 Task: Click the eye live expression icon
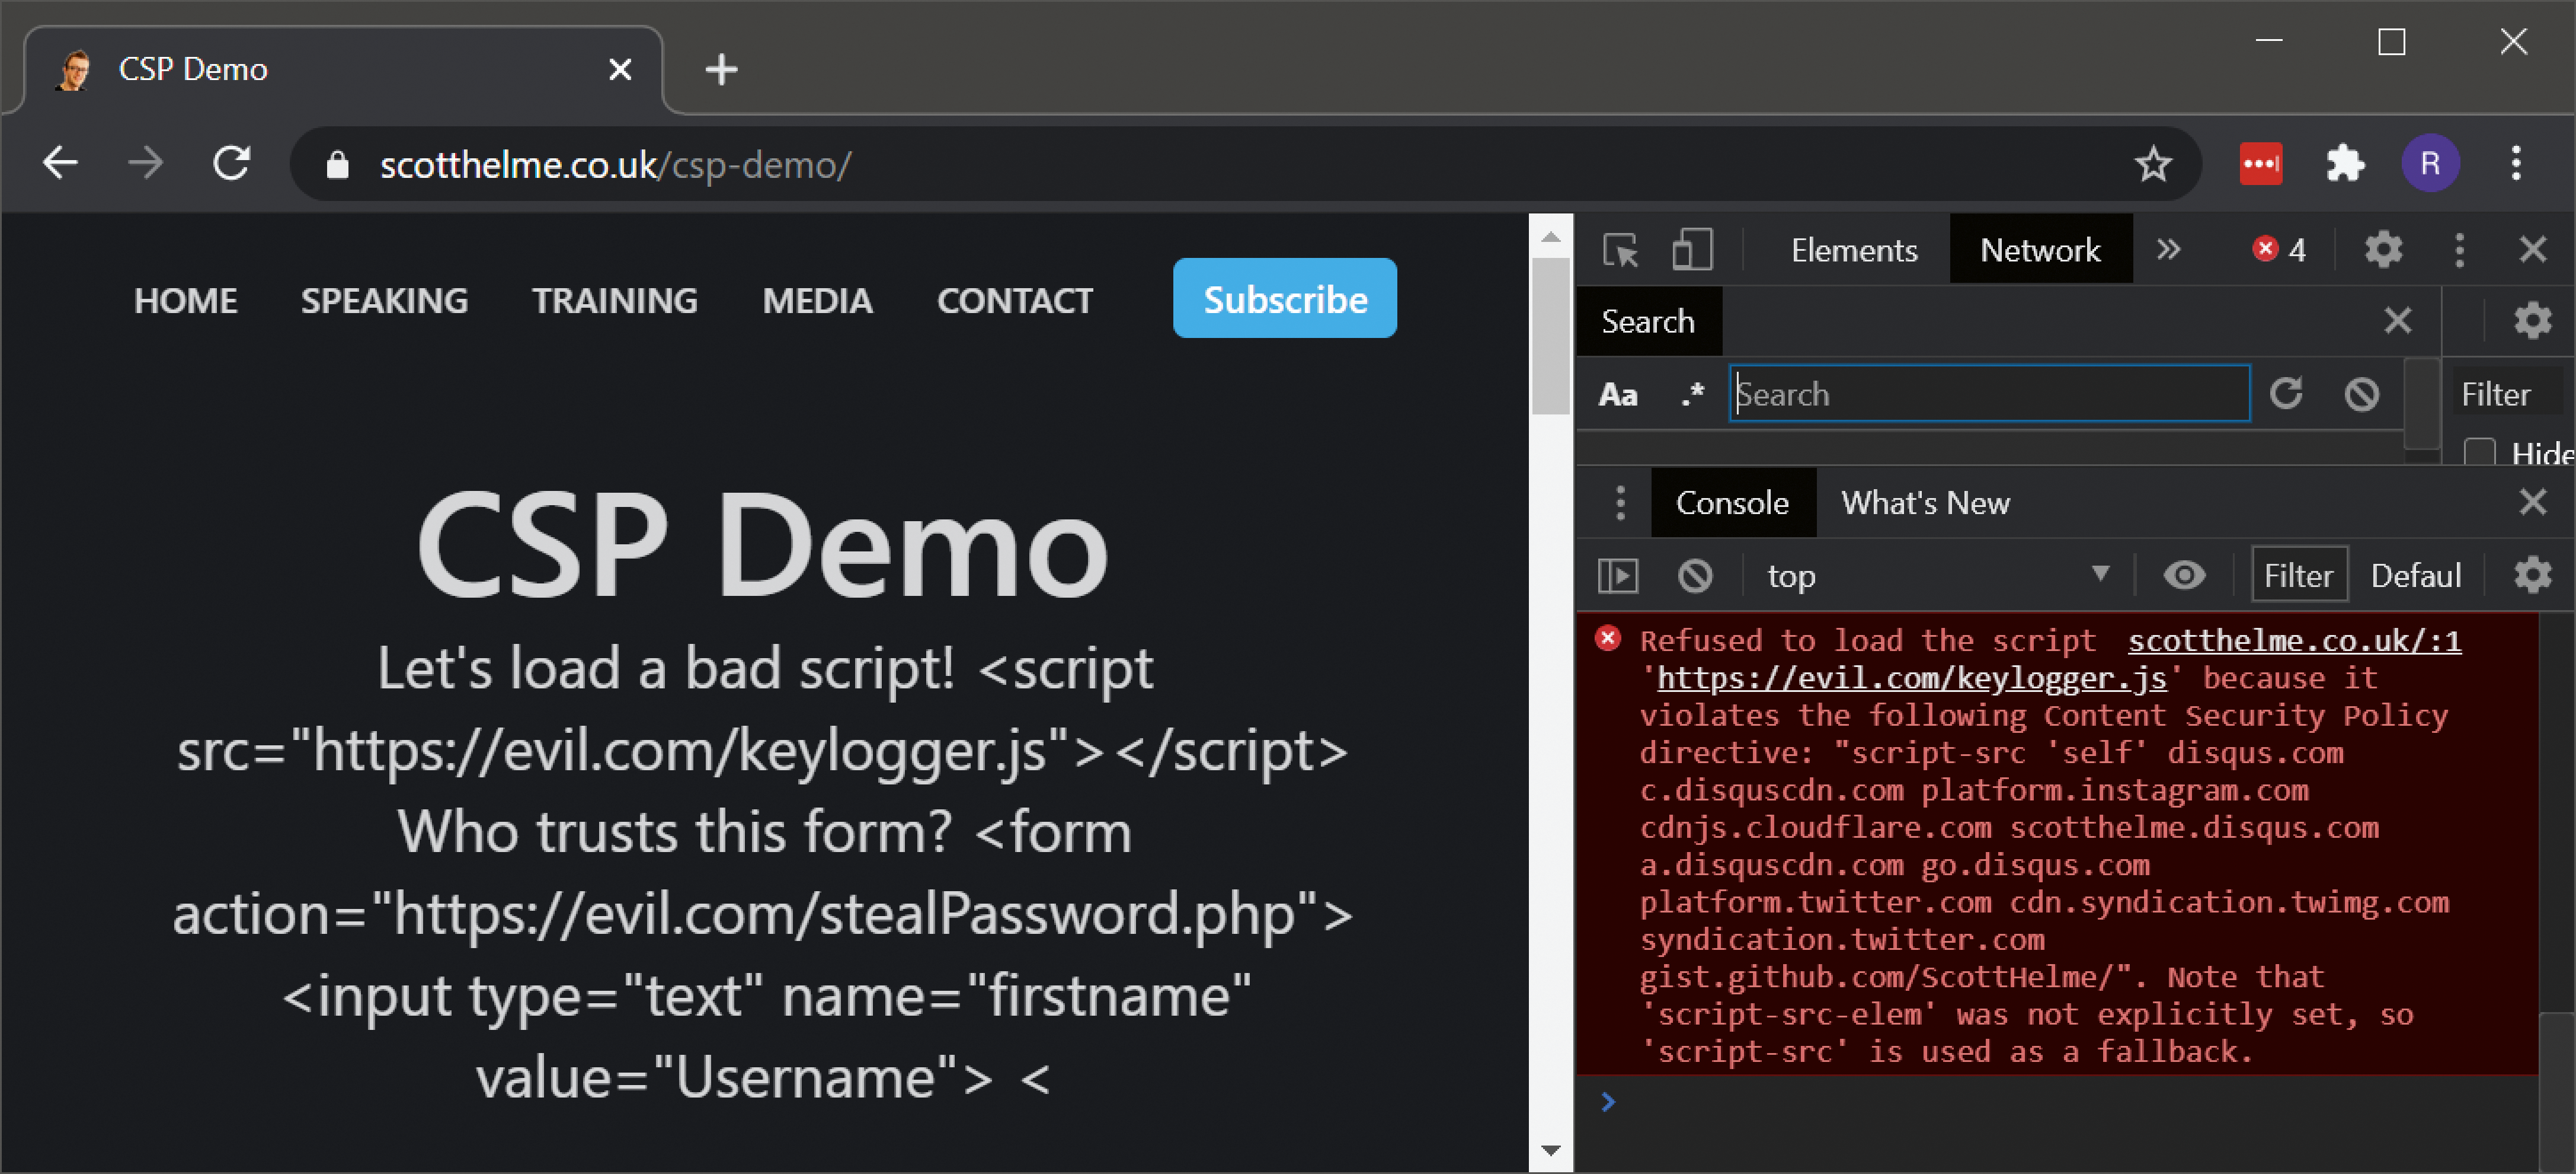coord(2184,576)
